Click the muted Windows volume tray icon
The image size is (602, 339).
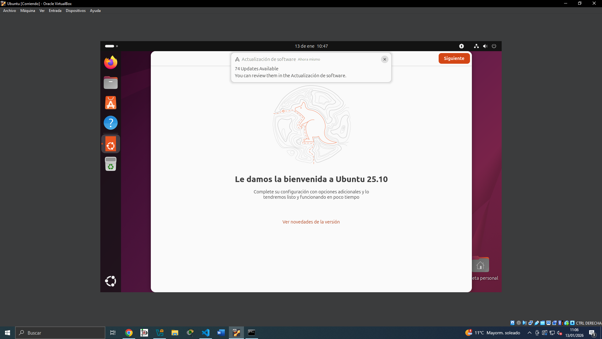[x=560, y=333]
